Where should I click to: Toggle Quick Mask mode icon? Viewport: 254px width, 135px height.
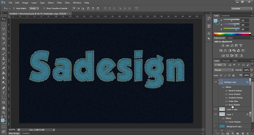point(3,127)
